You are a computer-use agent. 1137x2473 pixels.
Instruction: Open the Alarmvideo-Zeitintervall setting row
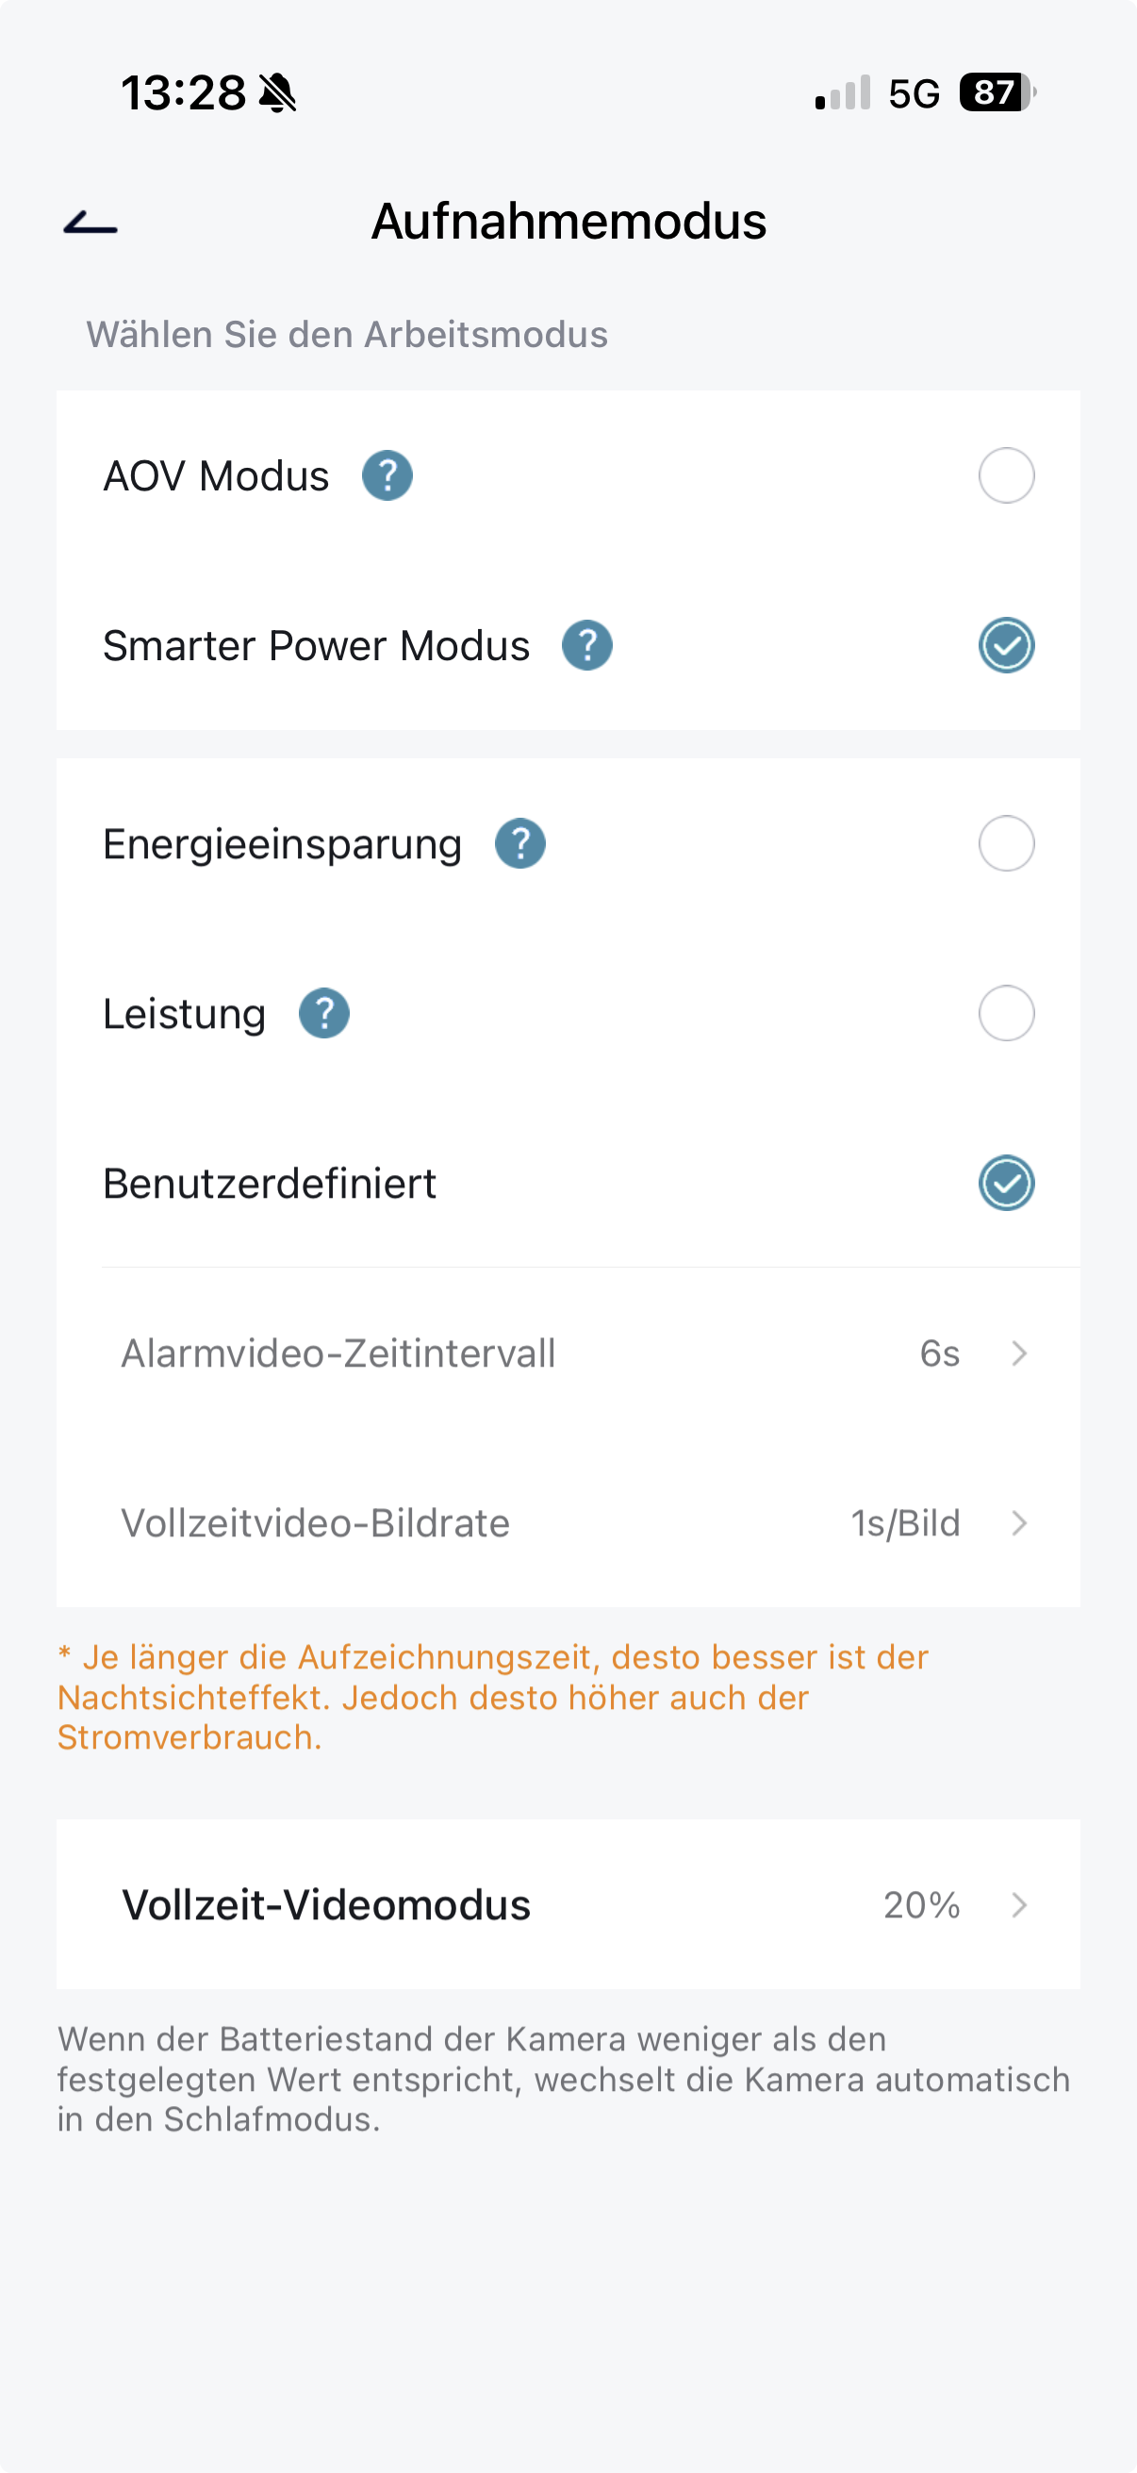coord(338,1353)
